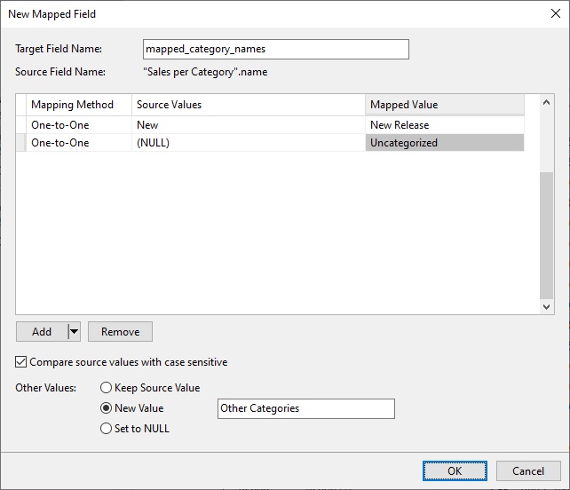This screenshot has width=570, height=490.
Task: Open the Add button dropdown arrow
Action: (x=75, y=331)
